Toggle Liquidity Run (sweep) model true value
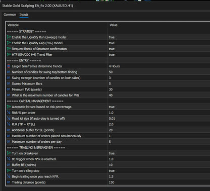 112,37
